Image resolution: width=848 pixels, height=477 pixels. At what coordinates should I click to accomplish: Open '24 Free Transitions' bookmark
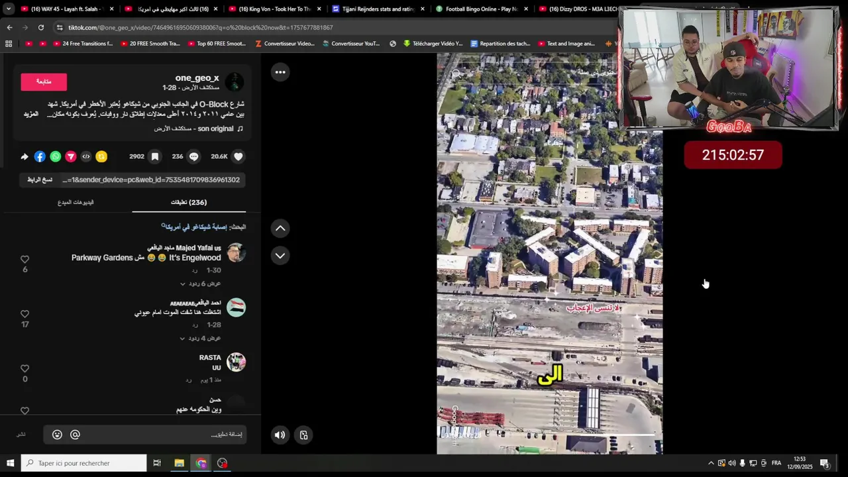[x=82, y=44]
